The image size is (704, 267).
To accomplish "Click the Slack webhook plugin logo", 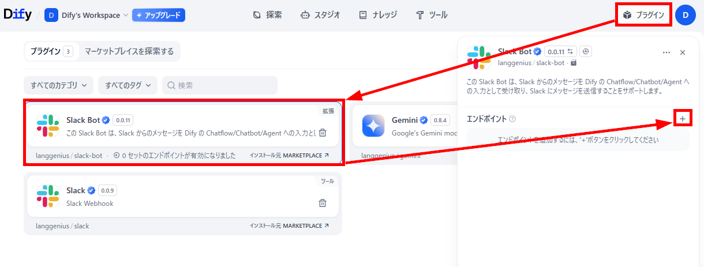I will 48,196.
